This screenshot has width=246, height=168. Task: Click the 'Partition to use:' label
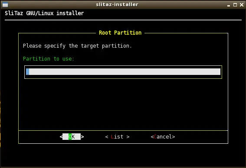[x=48, y=59]
